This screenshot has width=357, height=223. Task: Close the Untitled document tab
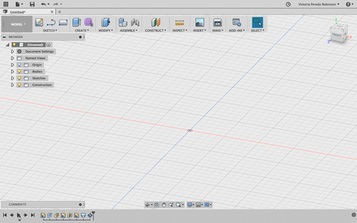tap(52, 12)
